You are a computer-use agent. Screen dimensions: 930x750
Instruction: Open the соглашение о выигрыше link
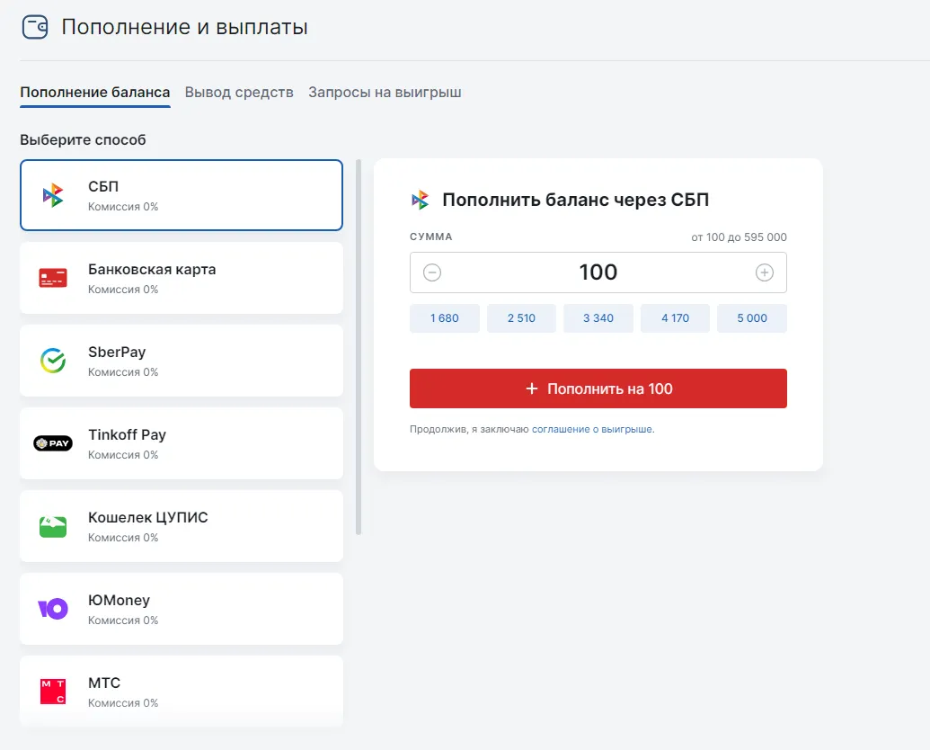592,430
